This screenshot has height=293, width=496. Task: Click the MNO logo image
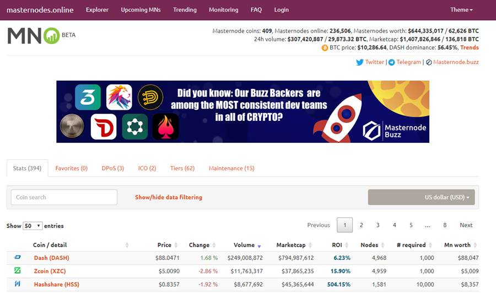point(34,35)
